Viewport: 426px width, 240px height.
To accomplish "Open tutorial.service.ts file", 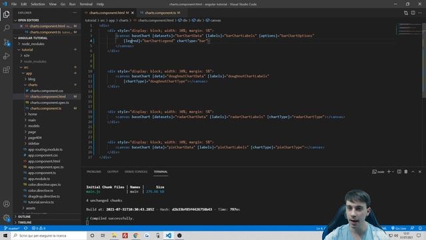I will click(x=41, y=202).
